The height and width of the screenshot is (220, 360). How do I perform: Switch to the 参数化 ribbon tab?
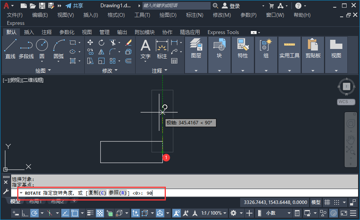[67, 32]
